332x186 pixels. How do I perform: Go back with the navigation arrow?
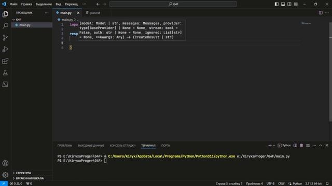click(98, 4)
